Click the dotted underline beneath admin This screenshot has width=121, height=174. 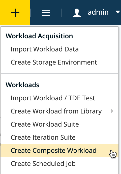[98, 19]
